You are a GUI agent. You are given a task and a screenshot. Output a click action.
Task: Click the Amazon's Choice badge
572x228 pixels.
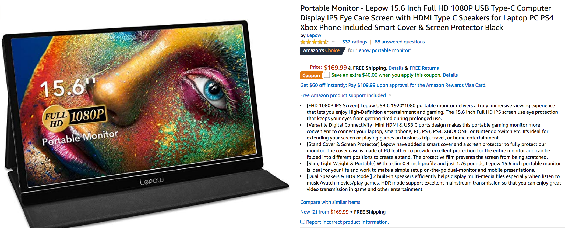[x=322, y=50]
